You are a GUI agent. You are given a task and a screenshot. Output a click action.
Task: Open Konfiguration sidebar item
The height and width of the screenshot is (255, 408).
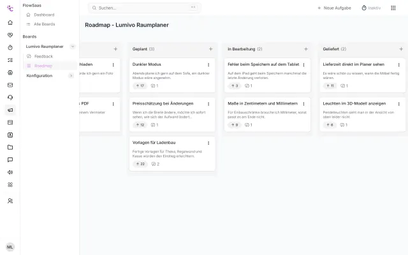coord(40,76)
